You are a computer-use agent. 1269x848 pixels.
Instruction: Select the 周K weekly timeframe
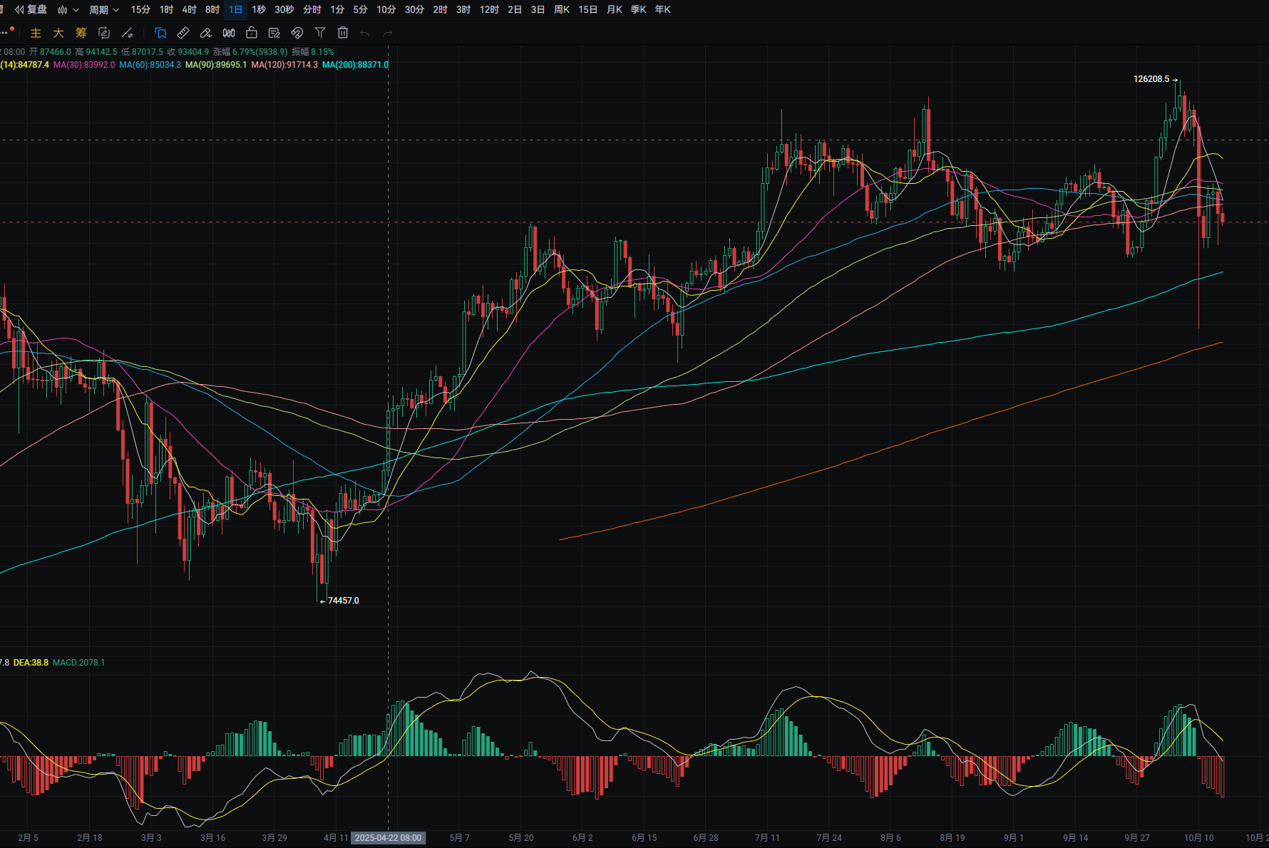click(562, 9)
